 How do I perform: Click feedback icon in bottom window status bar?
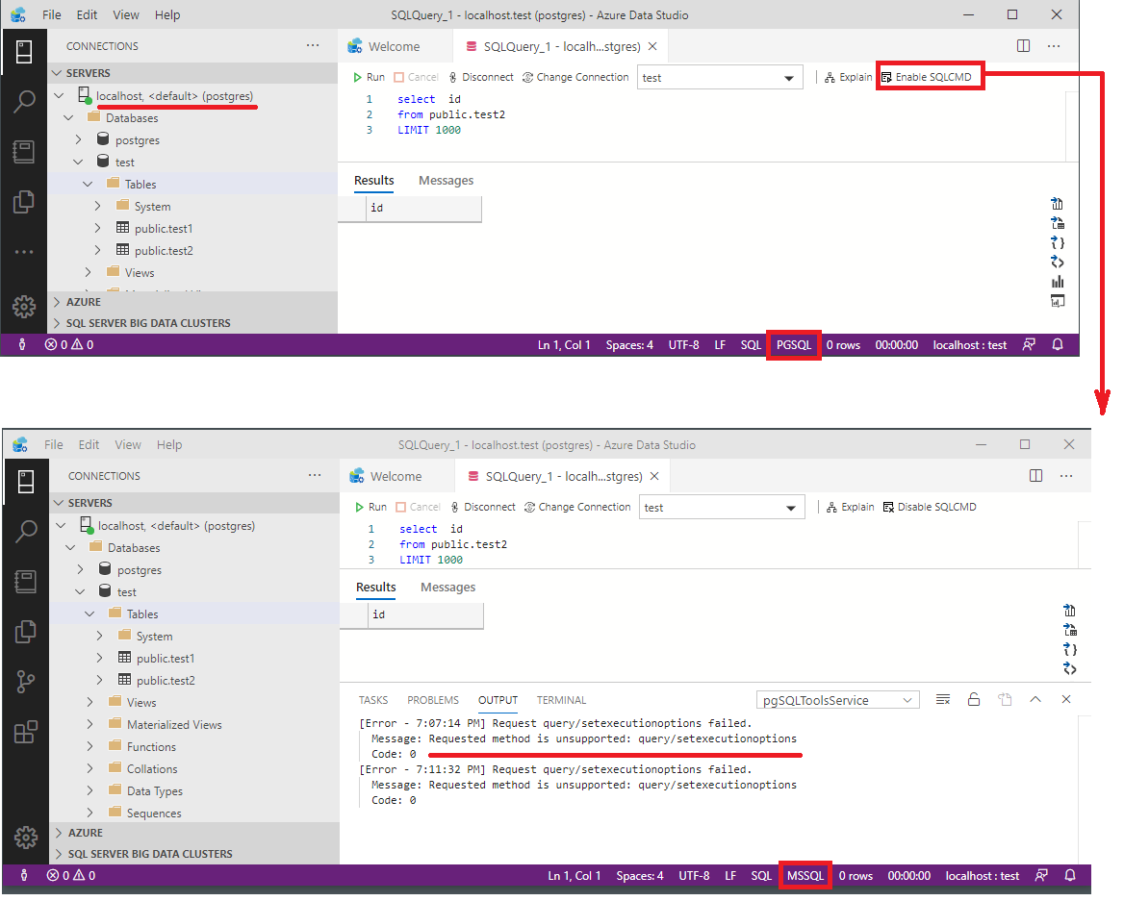[x=1041, y=875]
